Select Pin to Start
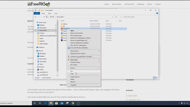This screenshot has width=190, height=107. click(x=74, y=65)
